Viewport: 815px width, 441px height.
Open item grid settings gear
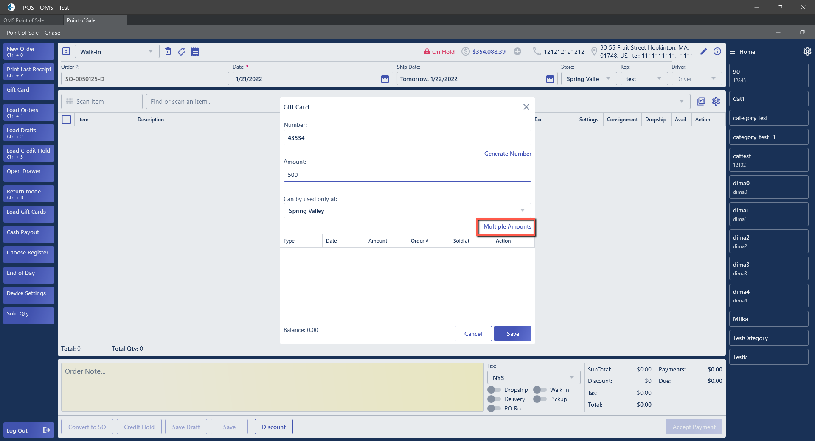(716, 101)
